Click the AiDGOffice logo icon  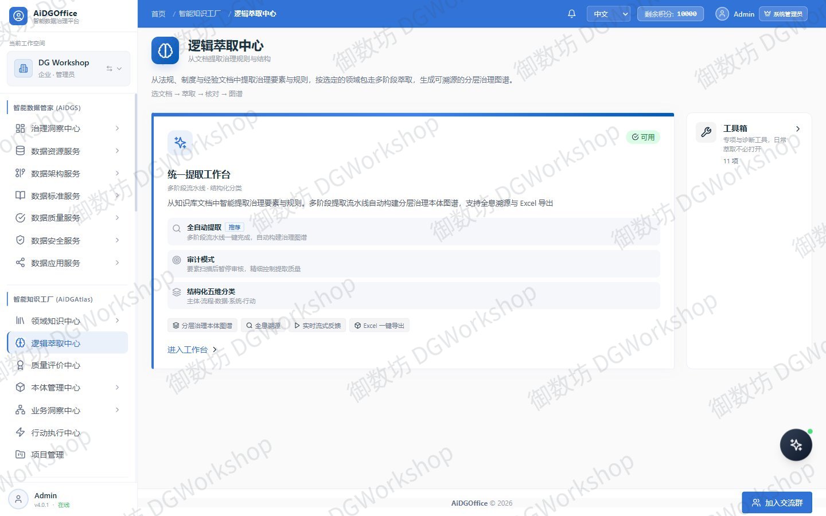[18, 16]
